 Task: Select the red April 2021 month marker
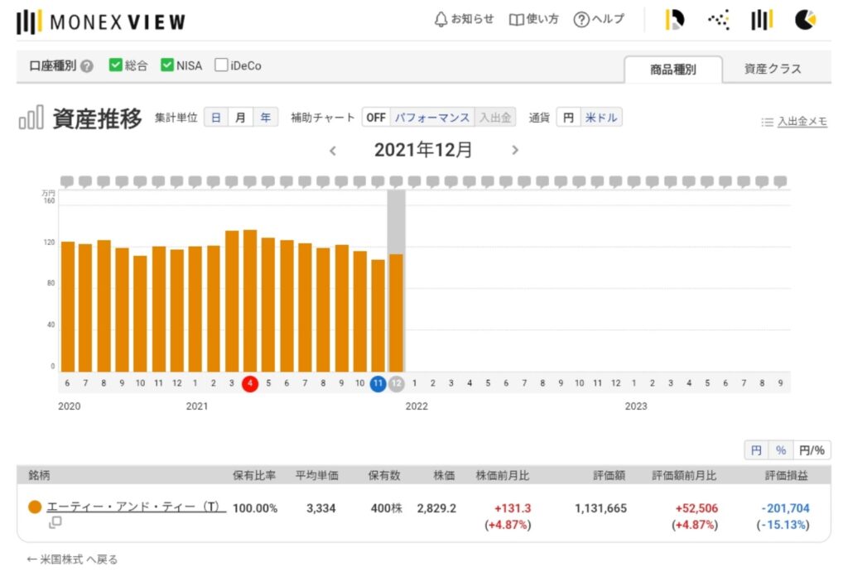(250, 383)
